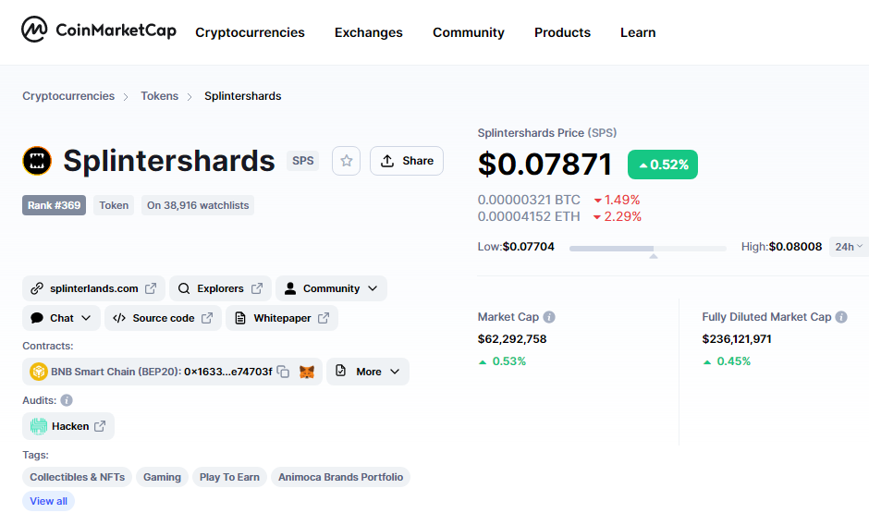Click the Whitepaper document icon
The image size is (869, 513).
coord(240,318)
